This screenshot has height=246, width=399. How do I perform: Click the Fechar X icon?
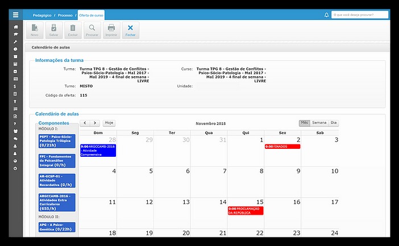(130, 30)
